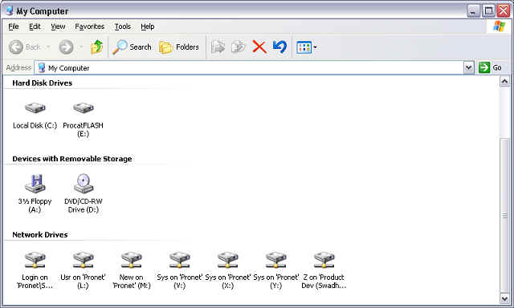Select Sys on 'Pronet' (X:) drive
The image size is (514, 308).
pyautogui.click(x=227, y=270)
